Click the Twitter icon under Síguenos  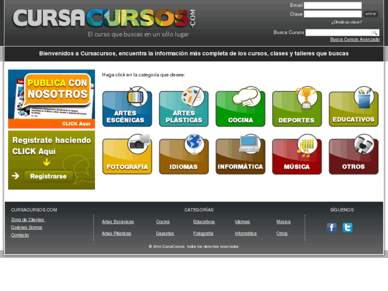point(347,227)
